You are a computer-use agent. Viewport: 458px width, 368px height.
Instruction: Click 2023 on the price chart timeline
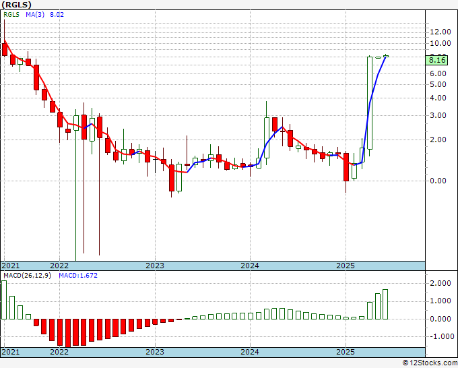155,266
